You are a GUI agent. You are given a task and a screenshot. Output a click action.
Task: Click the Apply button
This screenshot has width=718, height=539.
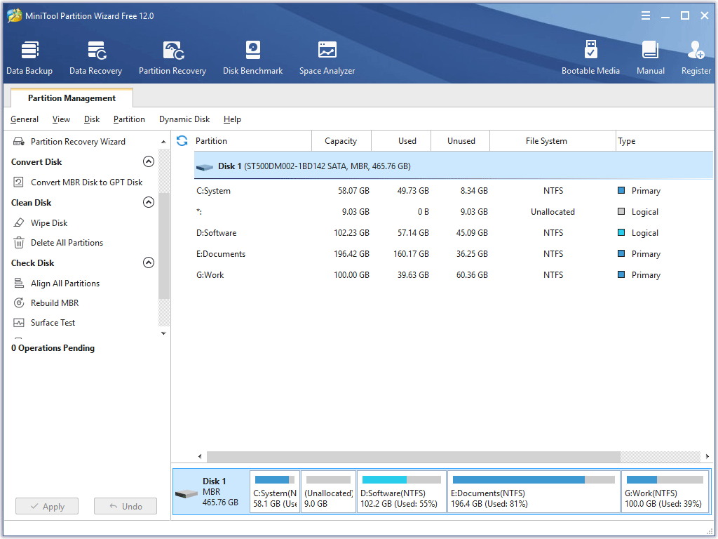pos(46,506)
